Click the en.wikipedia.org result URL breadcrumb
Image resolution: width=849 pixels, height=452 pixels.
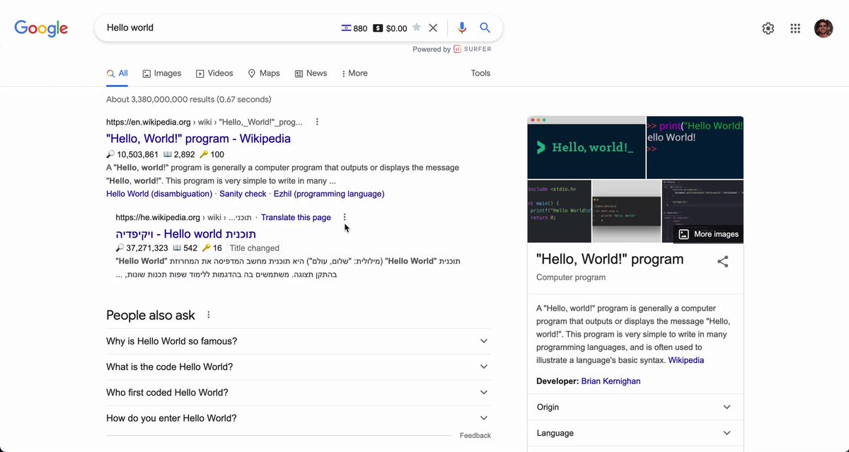point(204,122)
